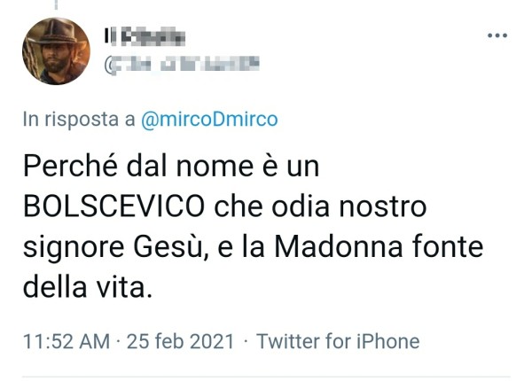Image resolution: width=532 pixels, height=381 pixels.
Task: Click the blurred author username handle
Action: (183, 63)
